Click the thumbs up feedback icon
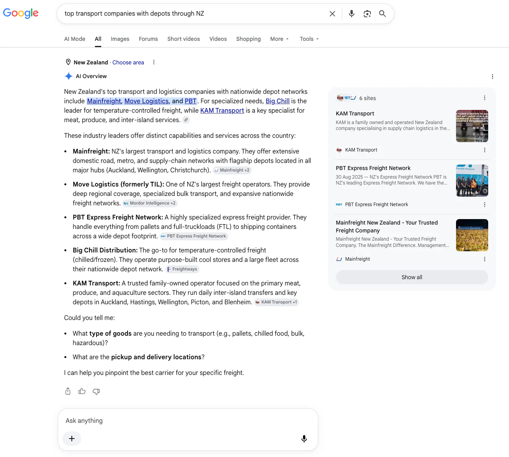Screen dimensions: 509x457 click(82, 391)
